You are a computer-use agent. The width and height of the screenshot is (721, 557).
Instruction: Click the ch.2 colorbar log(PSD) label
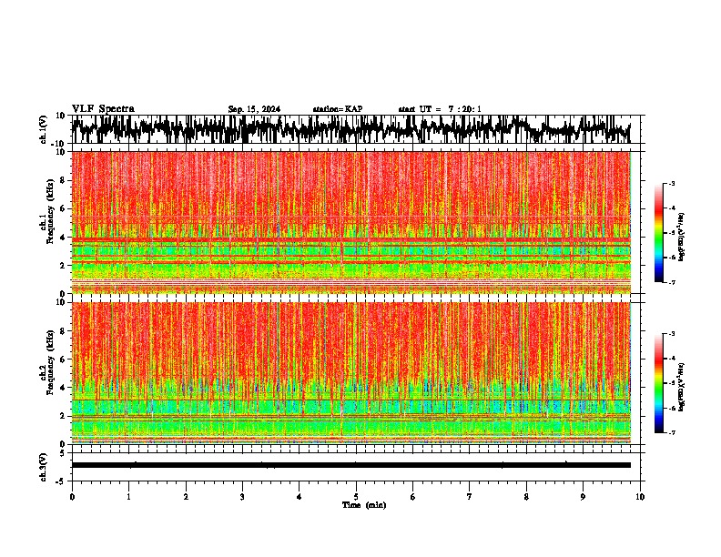point(682,387)
